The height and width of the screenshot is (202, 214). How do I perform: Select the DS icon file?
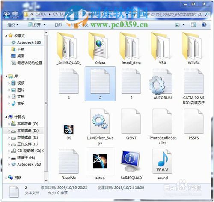[68, 131]
